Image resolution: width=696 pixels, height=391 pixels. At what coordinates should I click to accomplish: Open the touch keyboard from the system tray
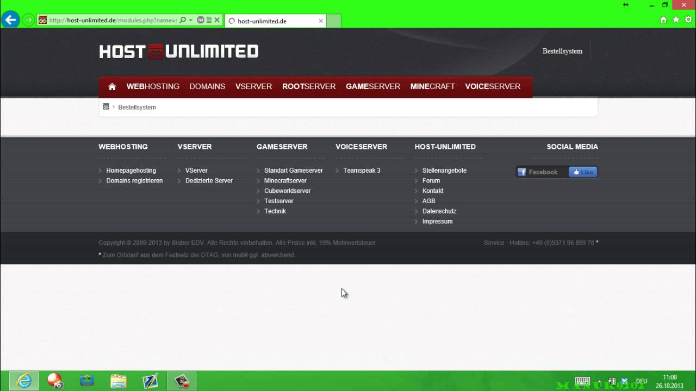click(x=582, y=381)
